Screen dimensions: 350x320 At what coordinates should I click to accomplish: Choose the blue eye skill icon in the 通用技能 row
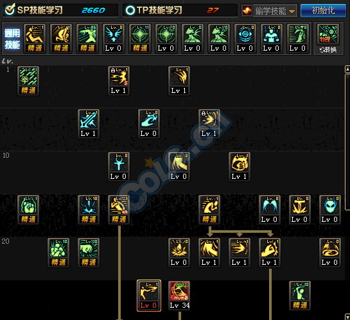(x=245, y=38)
